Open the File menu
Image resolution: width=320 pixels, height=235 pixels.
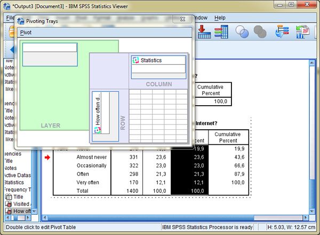10,18
